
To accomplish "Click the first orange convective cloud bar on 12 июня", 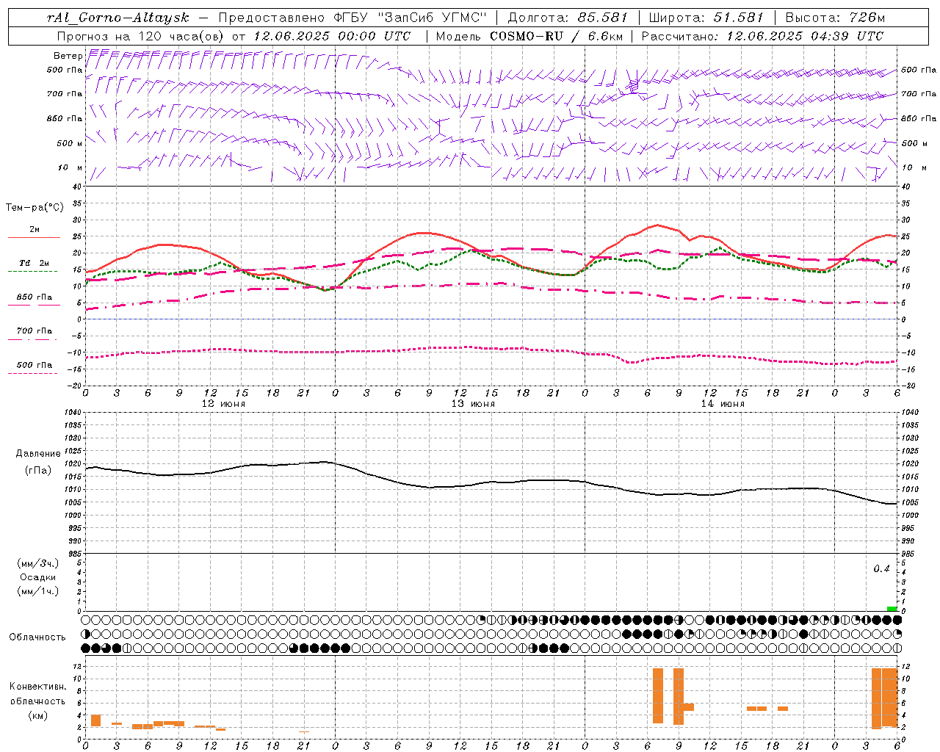I will pyautogui.click(x=95, y=720).
